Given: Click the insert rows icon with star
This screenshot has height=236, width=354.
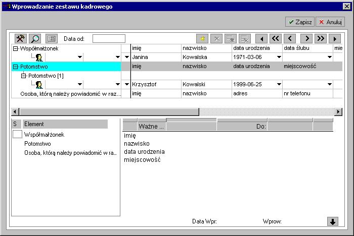Looking at the screenshot, I should [231, 39].
